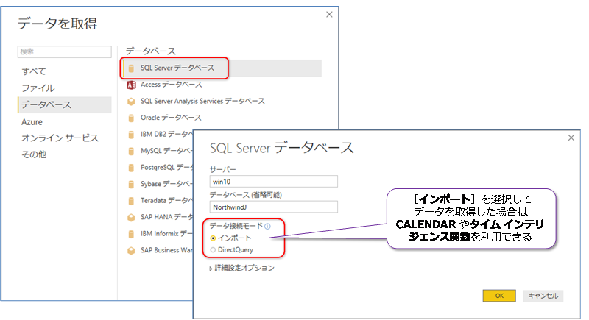Select the PostgreSQL entry
This screenshot has height=320, width=589.
(166, 167)
